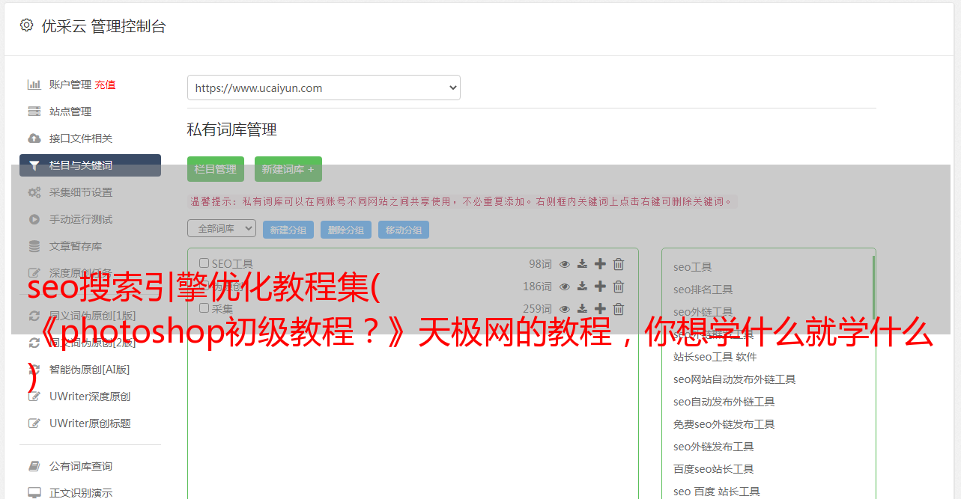Click the keyword 免费seo外链发布工具
Viewport: 961px width, 499px height.
pos(724,424)
